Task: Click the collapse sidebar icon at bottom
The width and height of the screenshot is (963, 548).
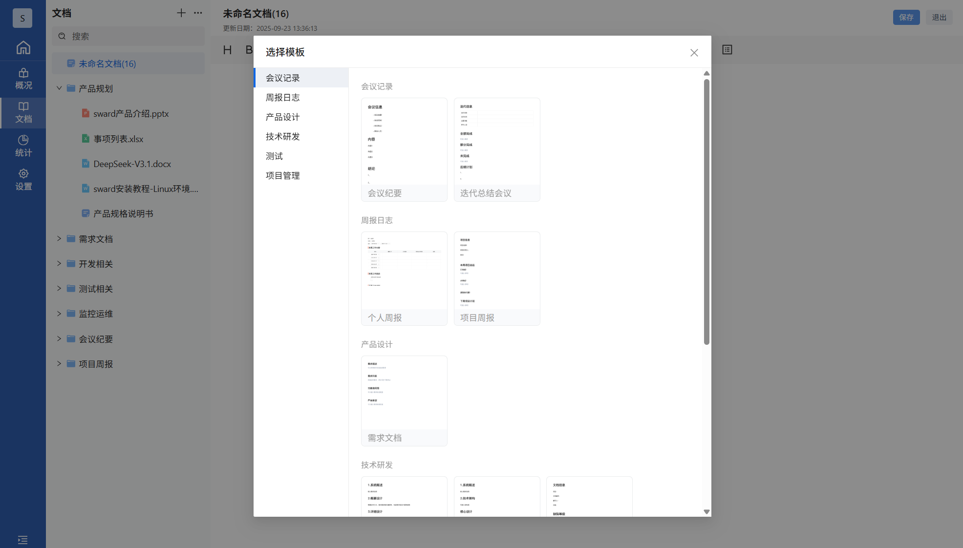Action: tap(22, 540)
